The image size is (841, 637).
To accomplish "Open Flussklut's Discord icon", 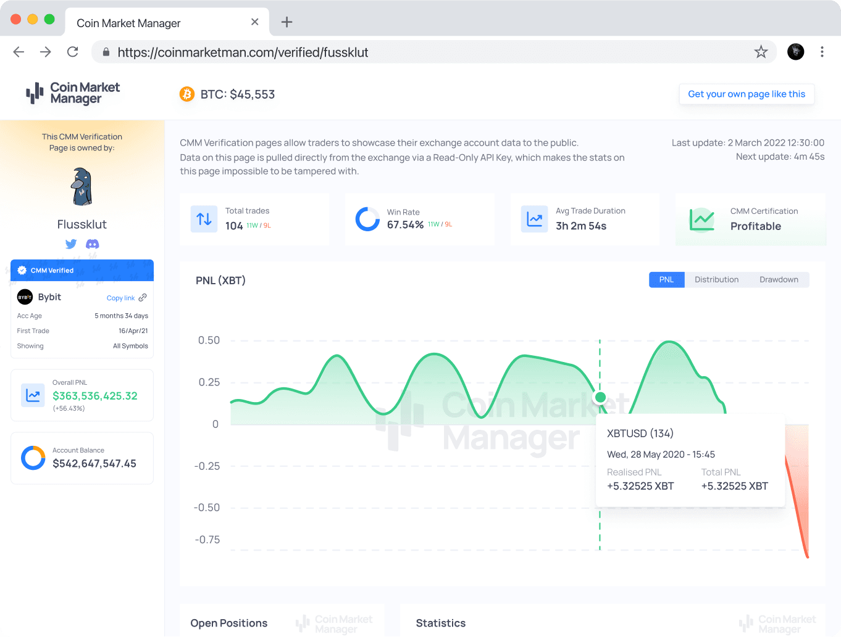I will point(93,244).
